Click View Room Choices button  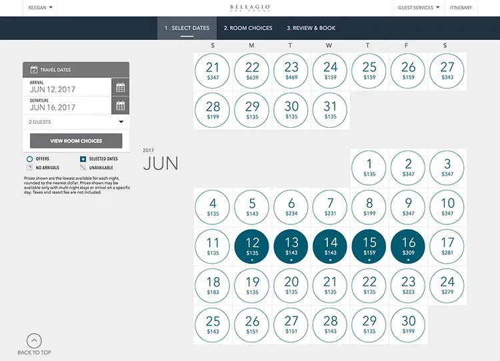[x=76, y=141]
